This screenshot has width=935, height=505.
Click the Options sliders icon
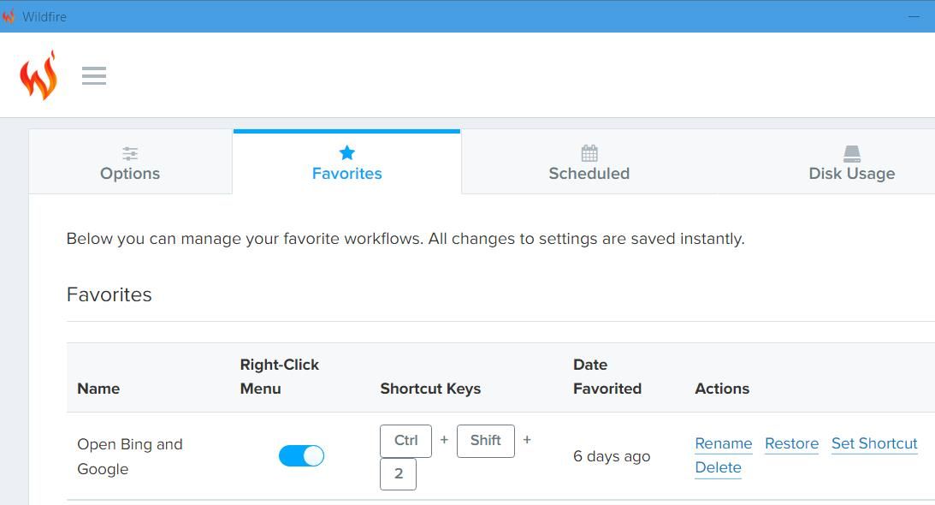[130, 153]
